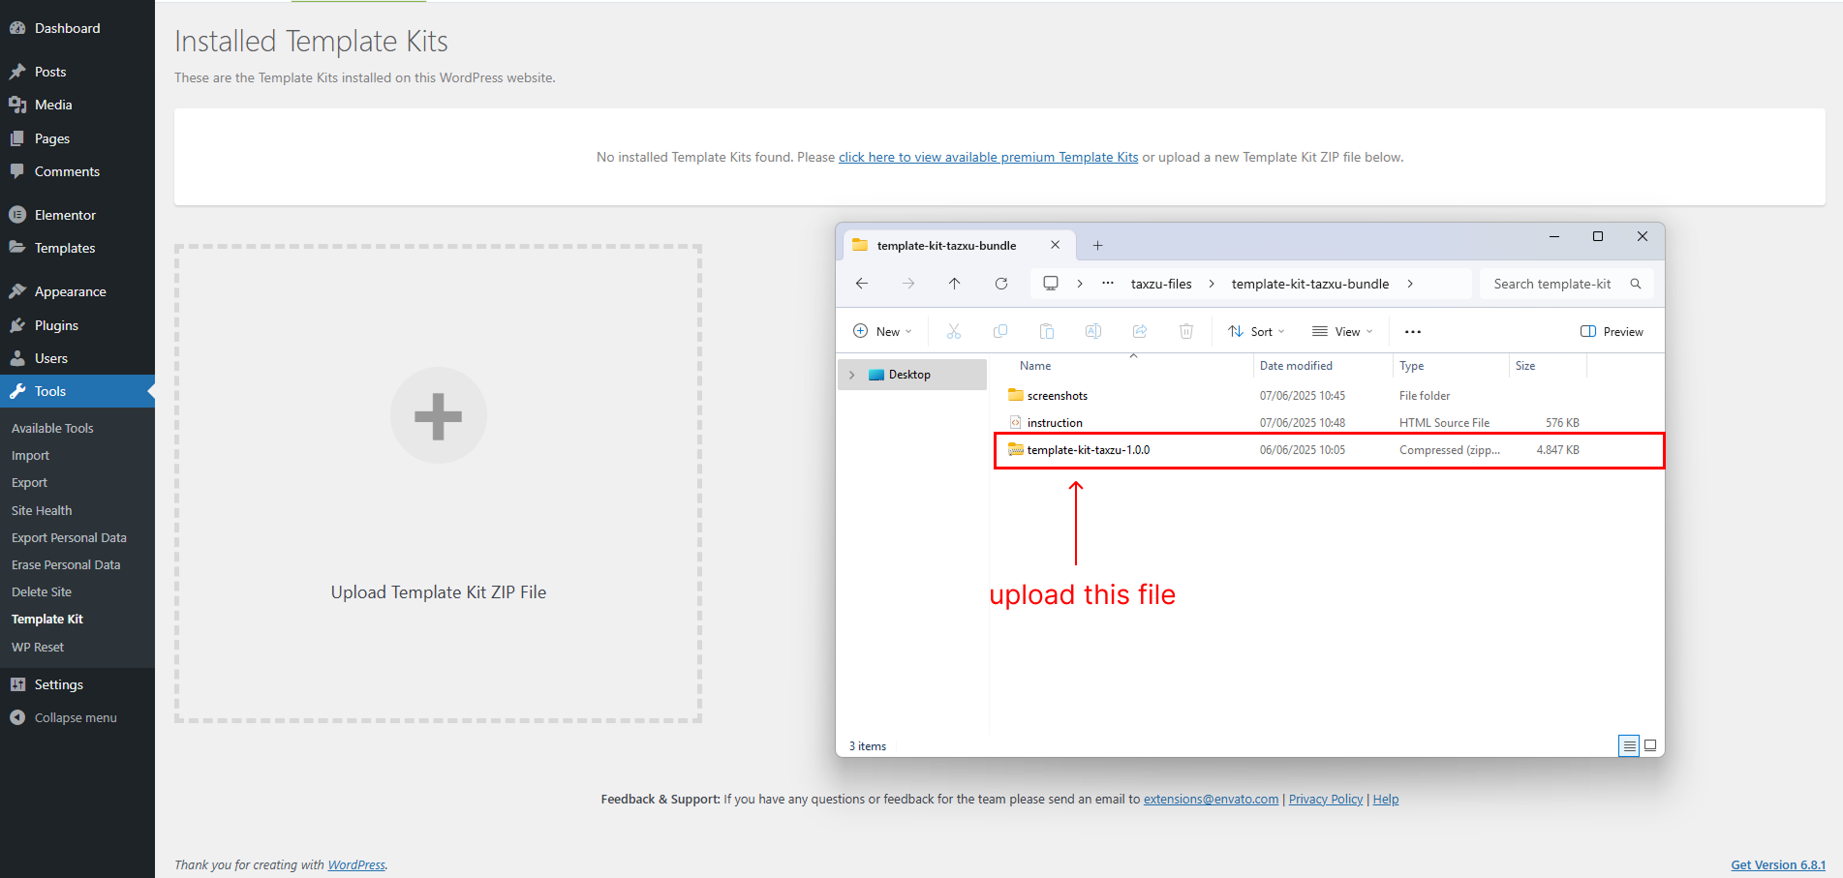Click the Cut scissors icon

pos(954,331)
